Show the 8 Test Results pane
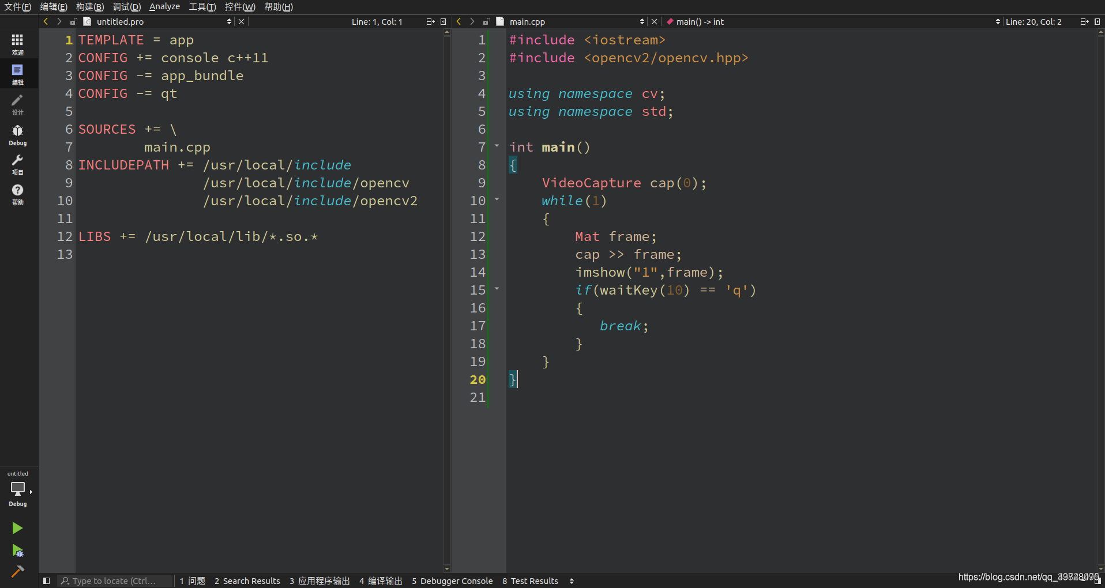Viewport: 1105px width, 588px height. point(530,581)
